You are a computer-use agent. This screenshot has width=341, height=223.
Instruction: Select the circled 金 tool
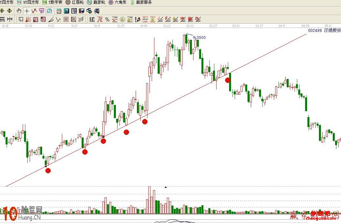(122, 19)
